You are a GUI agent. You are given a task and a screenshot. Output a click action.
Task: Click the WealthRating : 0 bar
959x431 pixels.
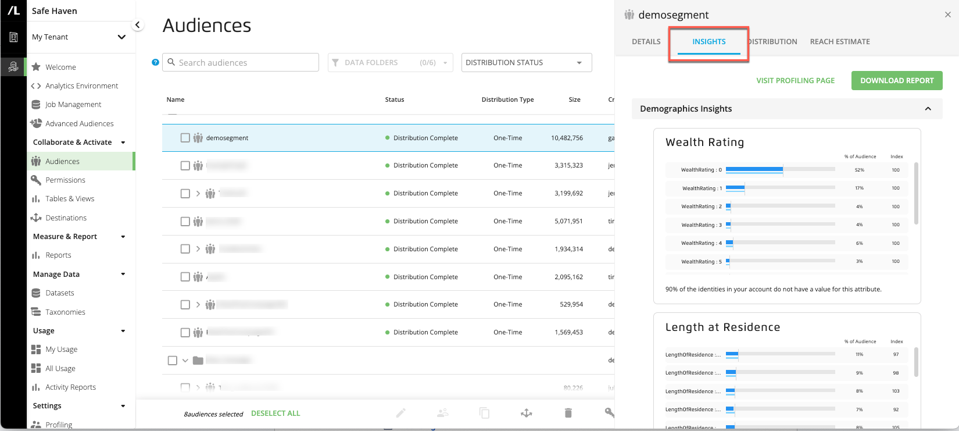754,170
